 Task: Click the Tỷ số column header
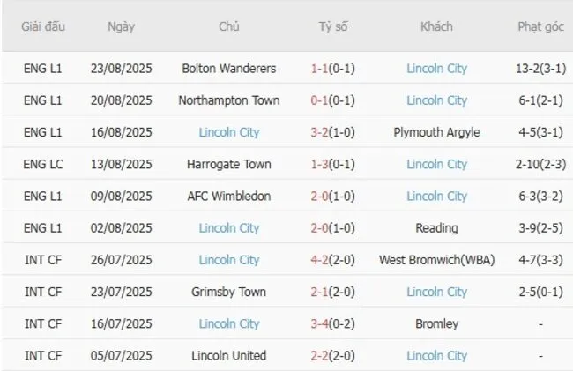pos(333,26)
